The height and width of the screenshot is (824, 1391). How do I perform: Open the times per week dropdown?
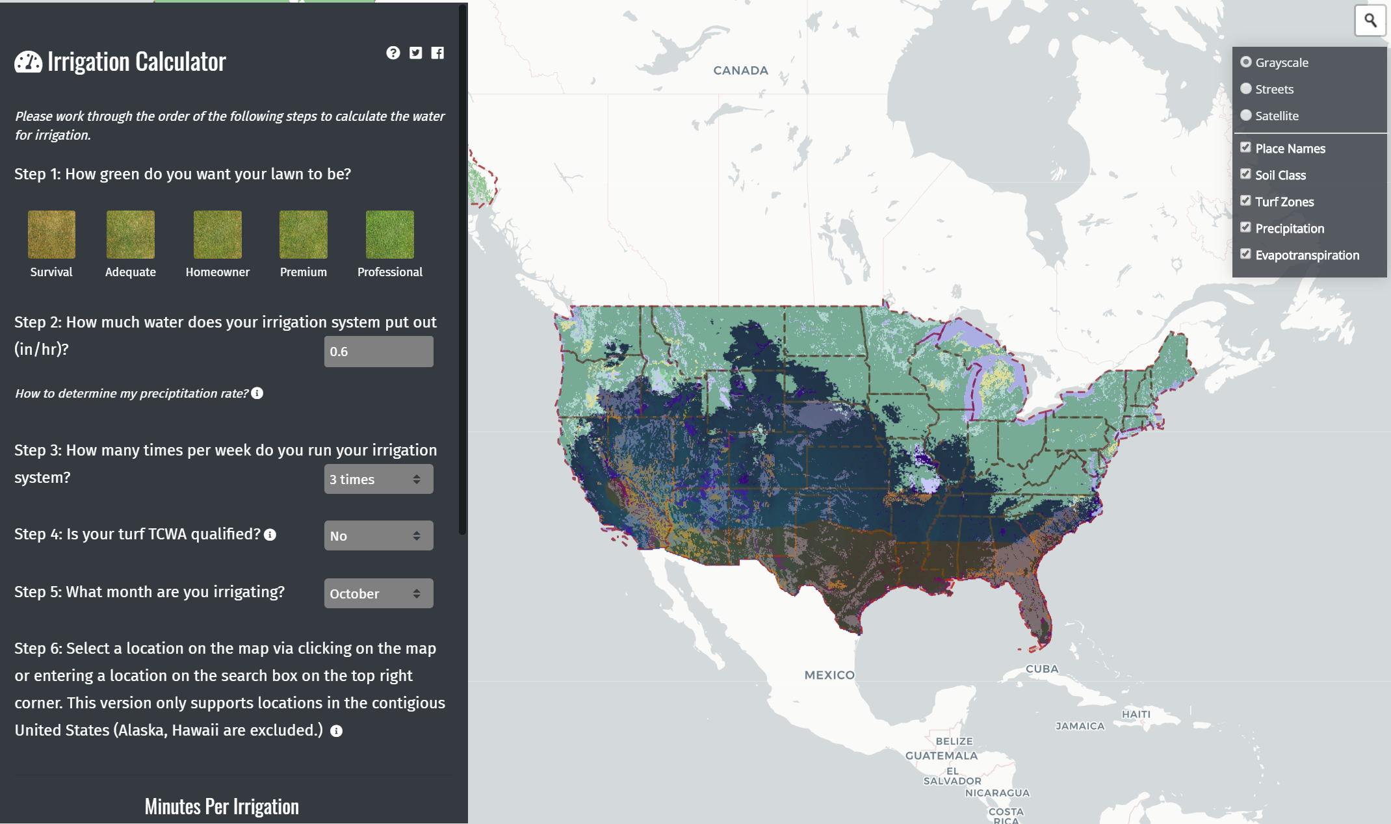click(378, 479)
